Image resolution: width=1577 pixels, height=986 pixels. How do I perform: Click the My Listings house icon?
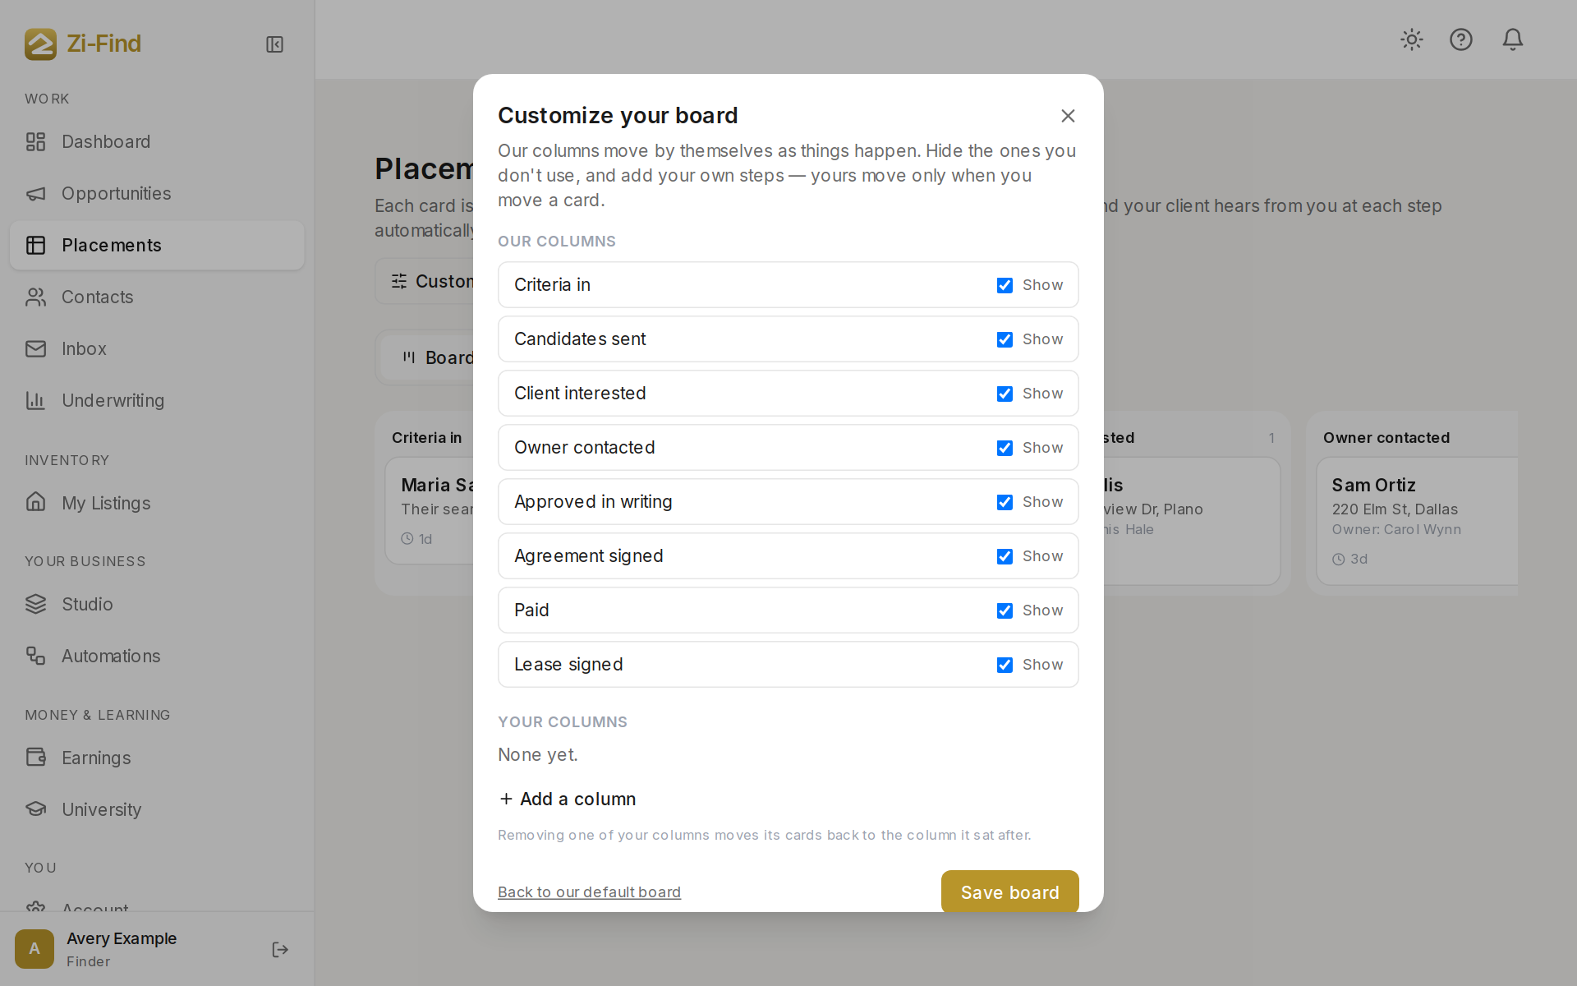(35, 502)
